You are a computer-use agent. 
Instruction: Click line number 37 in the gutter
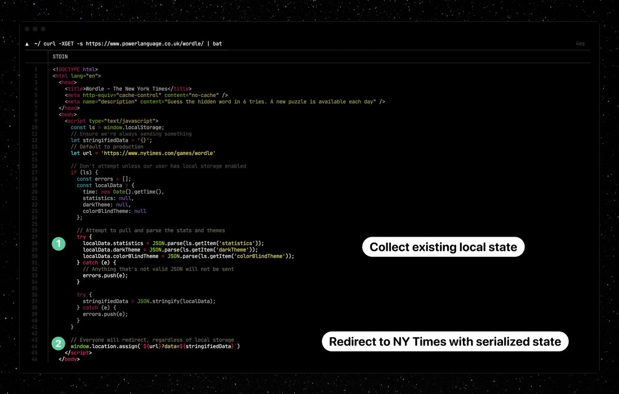pos(34,301)
